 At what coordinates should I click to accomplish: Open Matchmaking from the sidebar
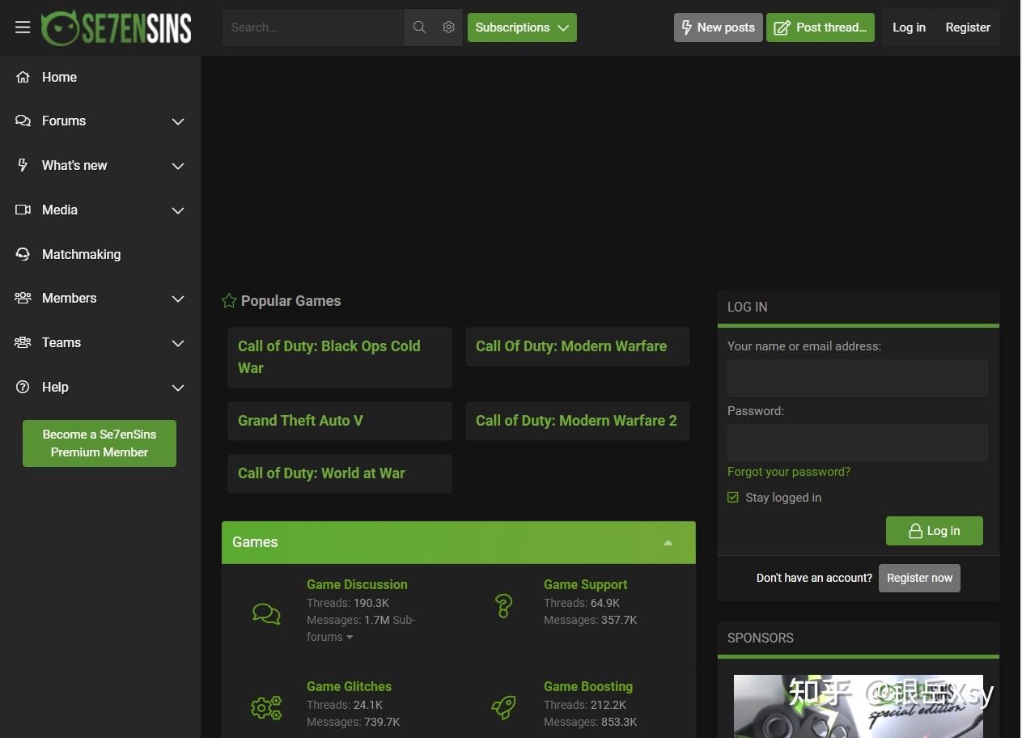coord(81,254)
